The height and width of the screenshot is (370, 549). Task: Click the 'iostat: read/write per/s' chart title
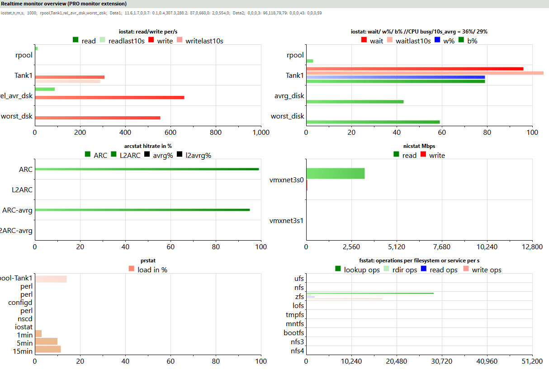148,32
